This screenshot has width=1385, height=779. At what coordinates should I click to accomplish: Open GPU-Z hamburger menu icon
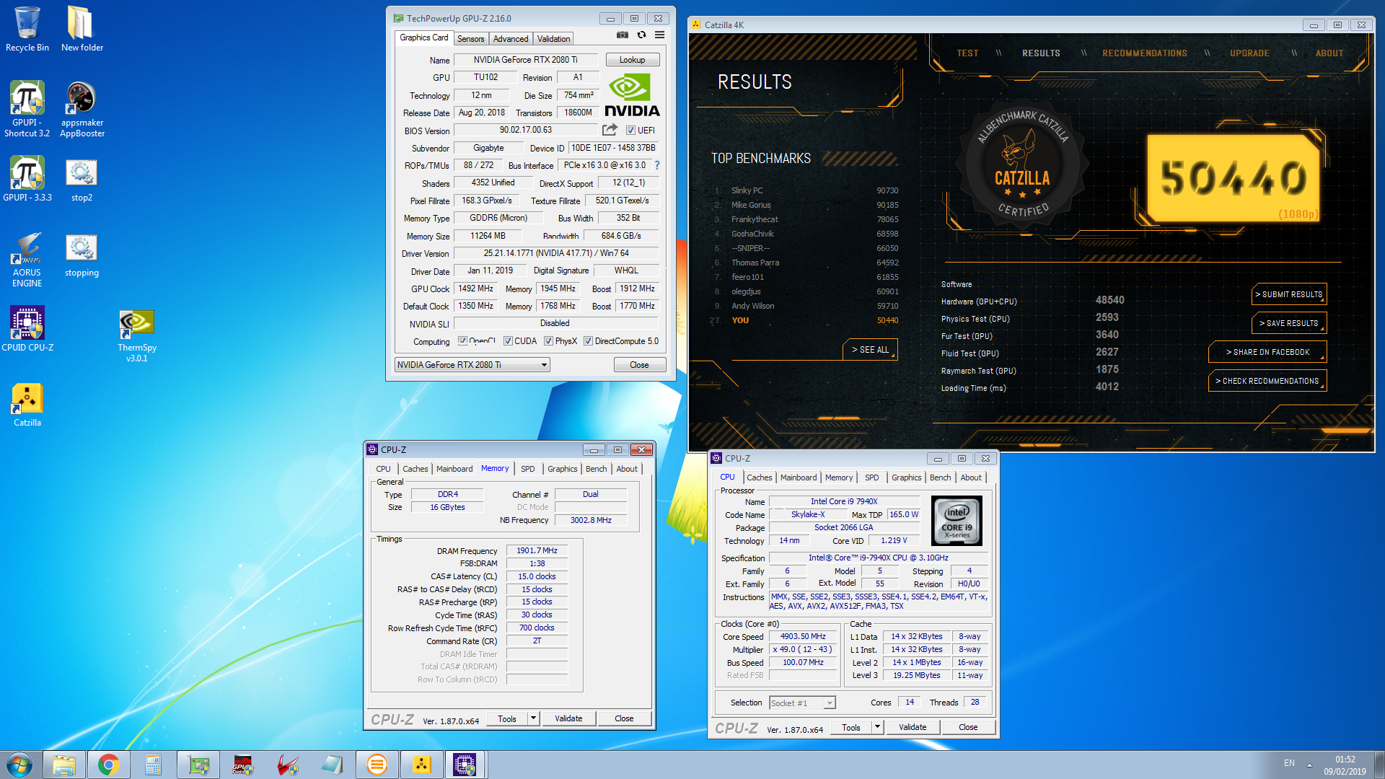pyautogui.click(x=659, y=35)
